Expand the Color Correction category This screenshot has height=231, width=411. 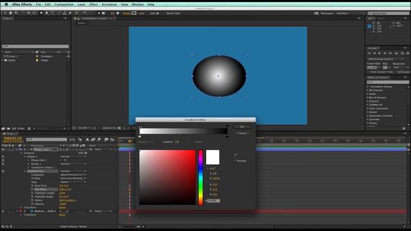(x=367, y=108)
